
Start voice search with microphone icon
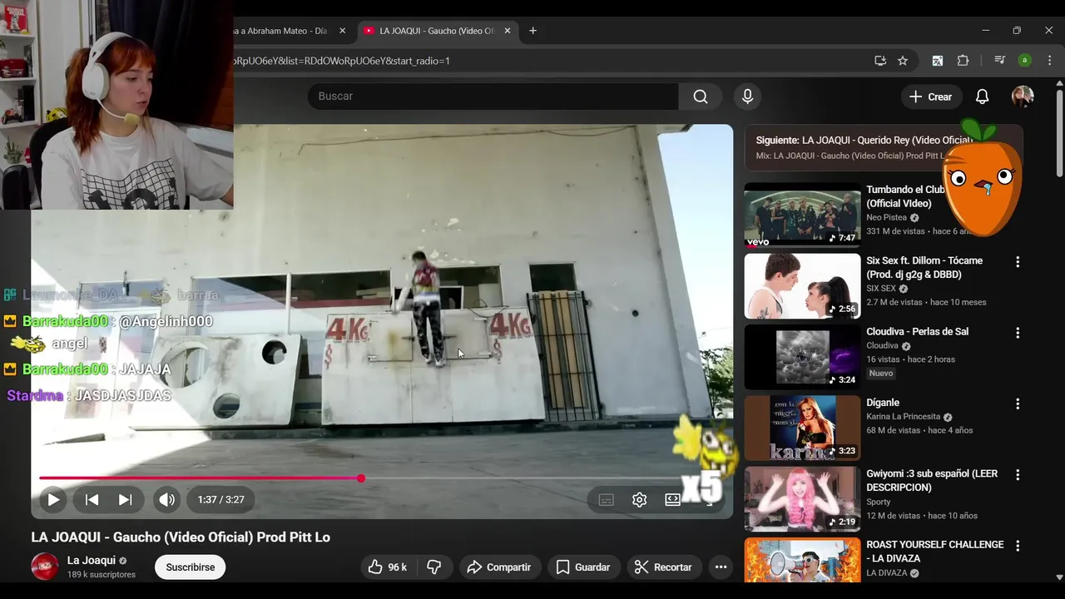[747, 97]
